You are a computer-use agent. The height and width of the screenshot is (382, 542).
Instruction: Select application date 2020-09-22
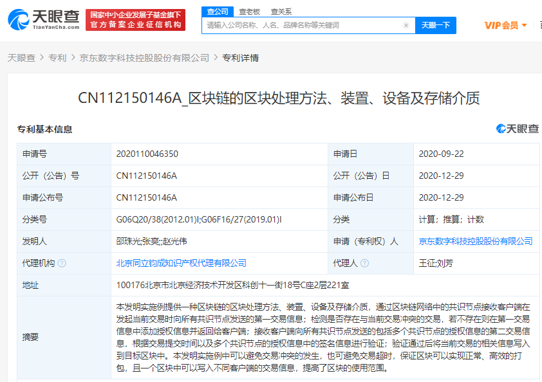pyautogui.click(x=442, y=154)
